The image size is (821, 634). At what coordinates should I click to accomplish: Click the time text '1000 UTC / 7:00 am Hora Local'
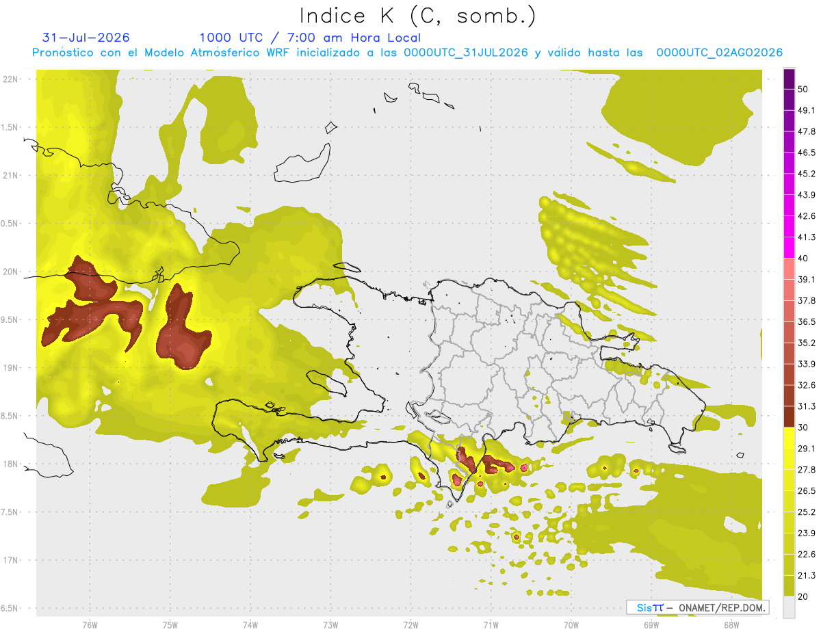click(310, 38)
